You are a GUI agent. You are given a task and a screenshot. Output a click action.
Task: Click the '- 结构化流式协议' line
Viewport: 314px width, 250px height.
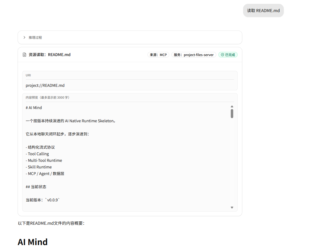(40, 147)
